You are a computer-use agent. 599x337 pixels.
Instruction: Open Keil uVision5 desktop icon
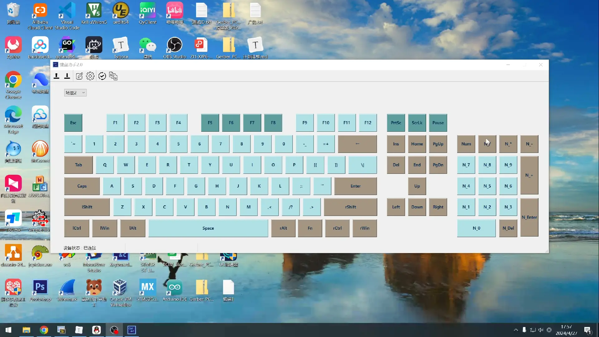coord(94,13)
